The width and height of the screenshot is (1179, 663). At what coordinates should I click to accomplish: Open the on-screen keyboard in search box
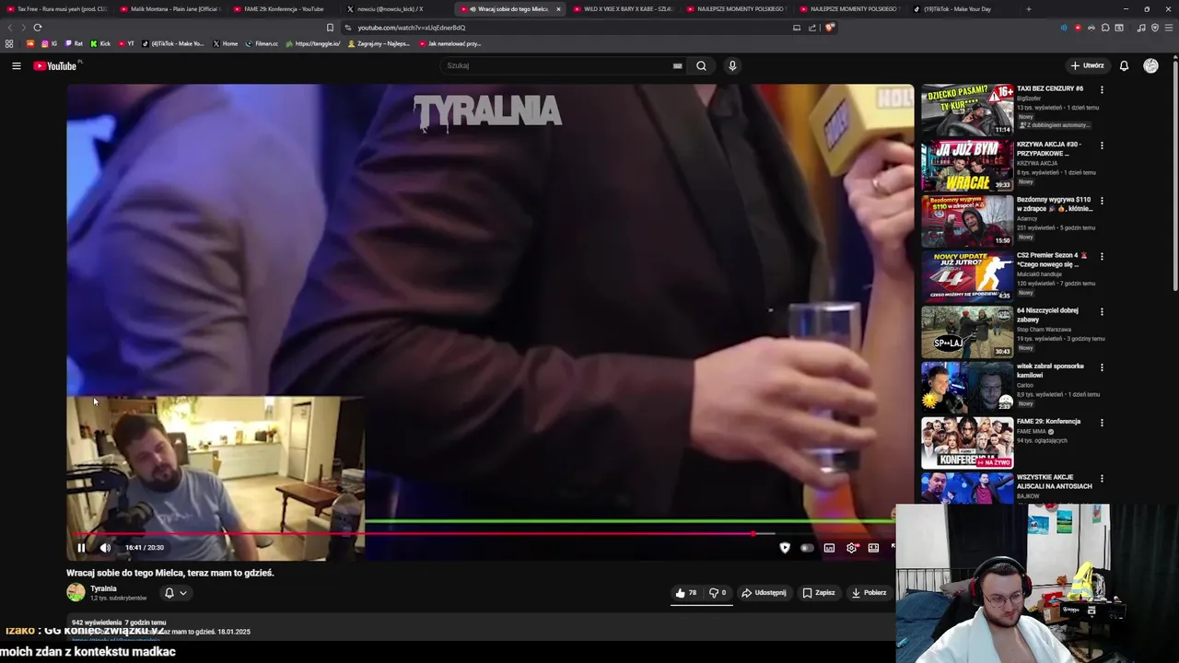click(x=677, y=65)
